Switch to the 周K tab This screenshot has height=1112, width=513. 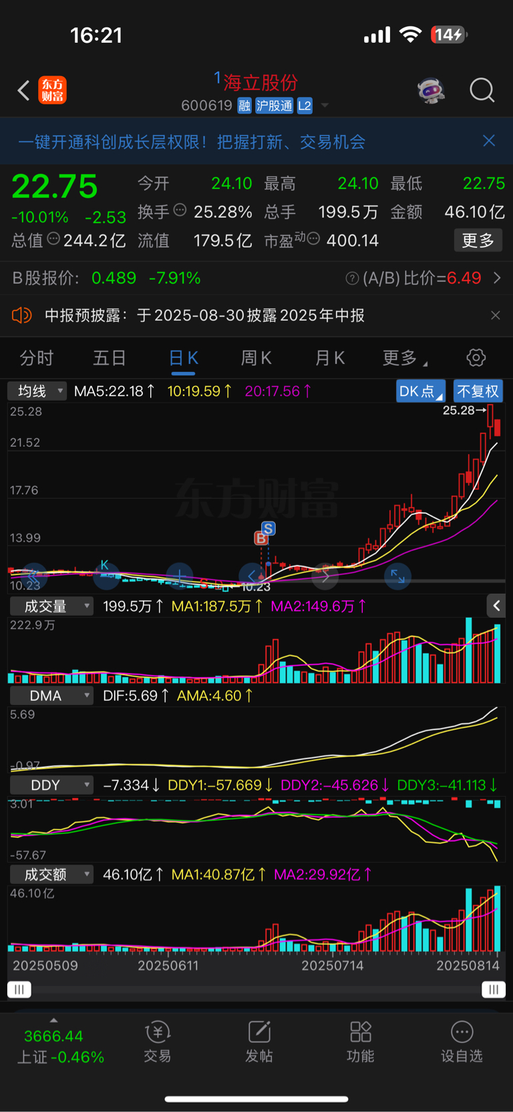256,359
